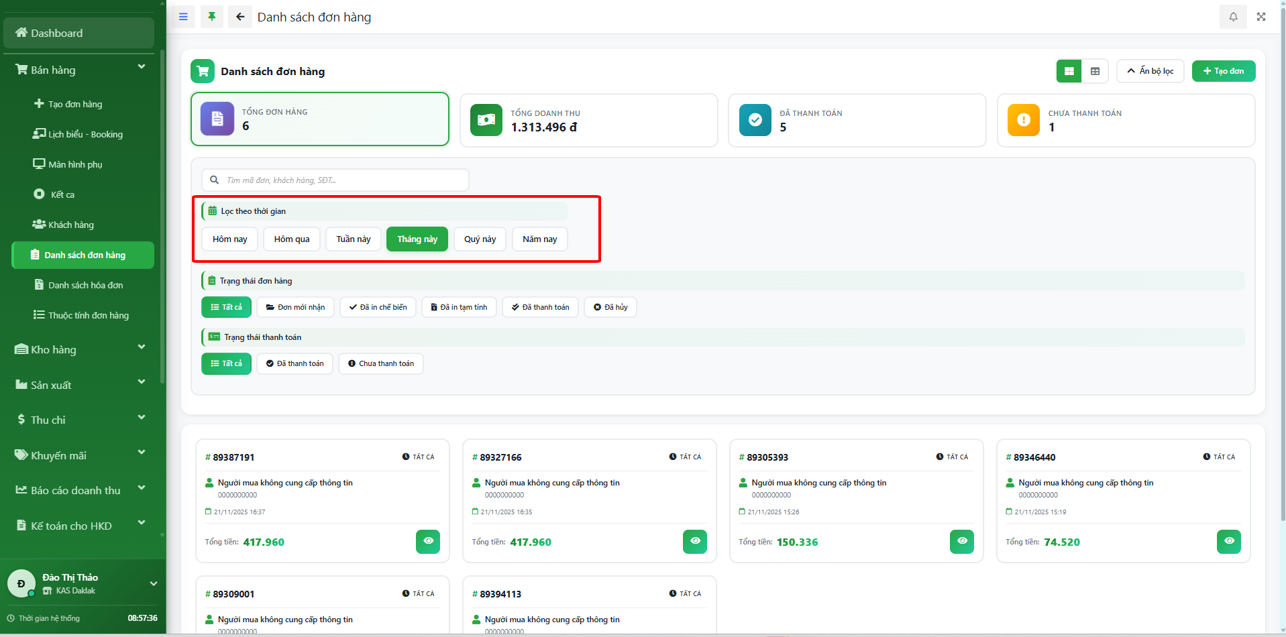Filter orders by 'Đã hủy' status
The height and width of the screenshot is (637, 1286).
(610, 307)
